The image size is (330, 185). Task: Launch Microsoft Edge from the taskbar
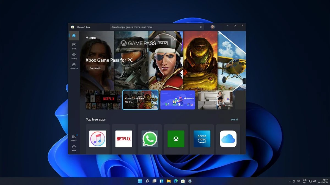[175, 181]
